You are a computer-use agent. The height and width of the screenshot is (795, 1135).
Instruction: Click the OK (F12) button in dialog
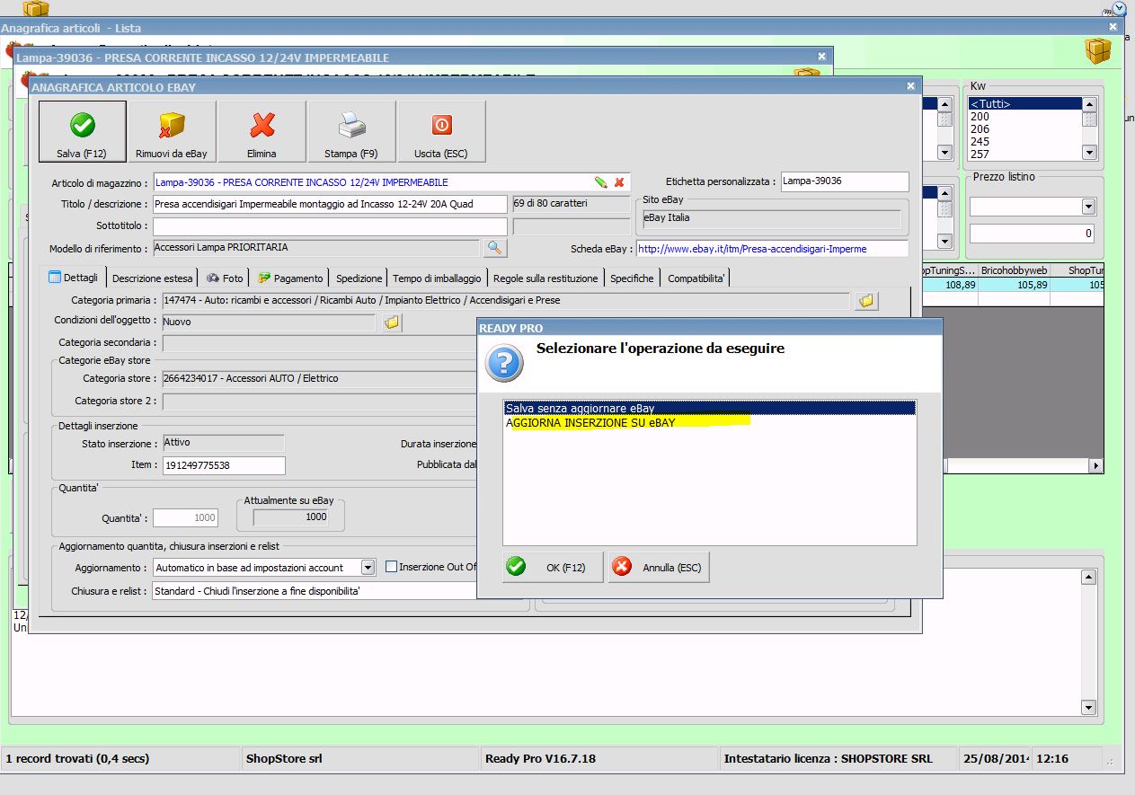click(553, 567)
